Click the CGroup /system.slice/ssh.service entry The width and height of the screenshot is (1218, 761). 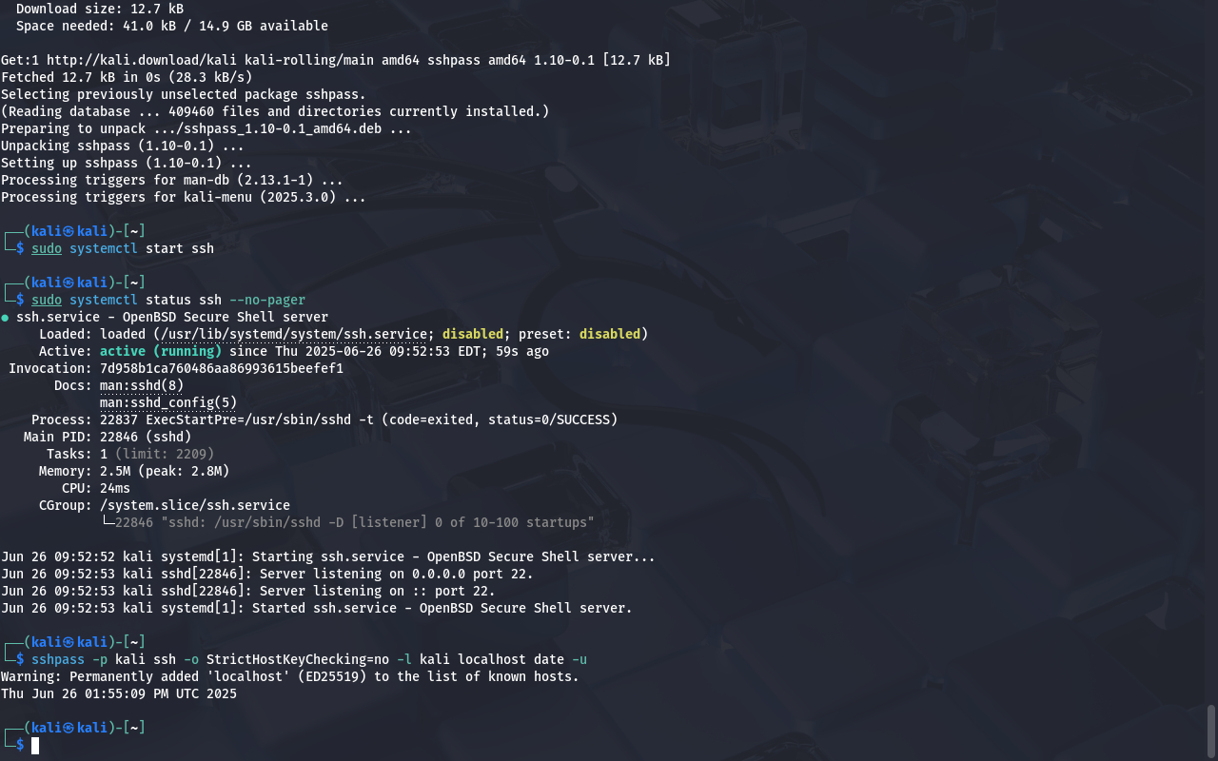click(195, 505)
